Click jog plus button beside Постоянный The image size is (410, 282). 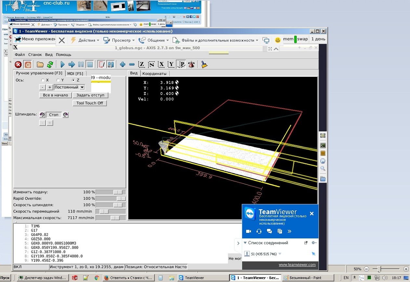(50, 87)
